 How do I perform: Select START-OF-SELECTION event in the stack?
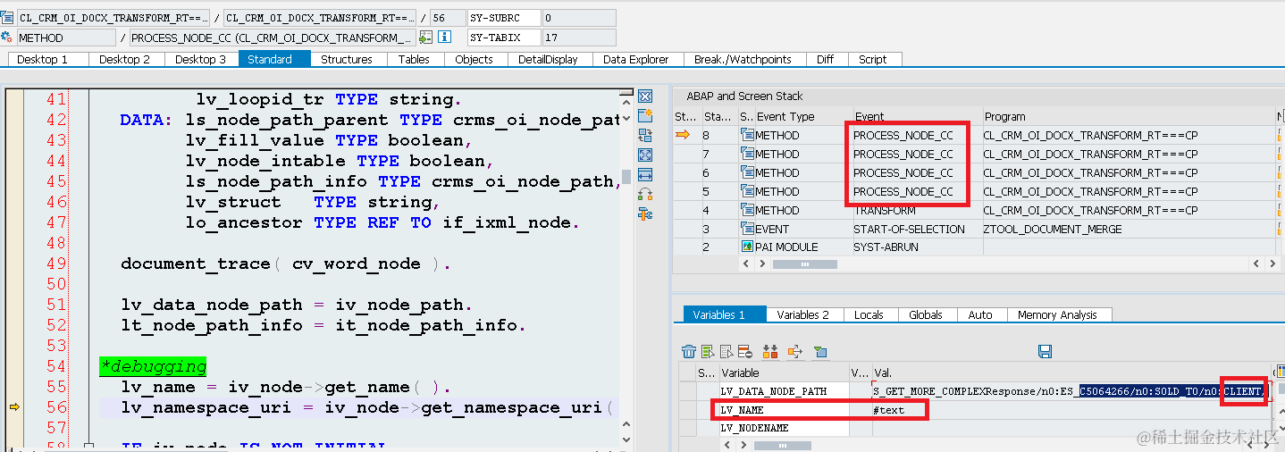pyautogui.click(x=909, y=229)
